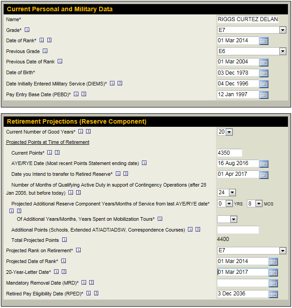This screenshot has height=308, width=292.
Task: Open the Current Number of Good Years dropdown
Action: (229, 132)
